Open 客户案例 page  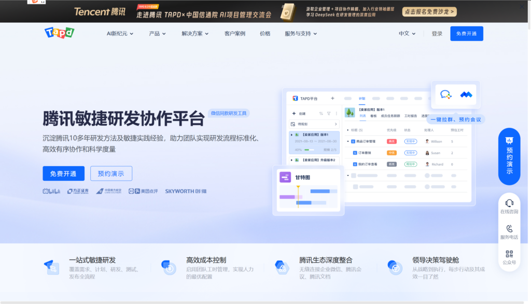tap(235, 34)
